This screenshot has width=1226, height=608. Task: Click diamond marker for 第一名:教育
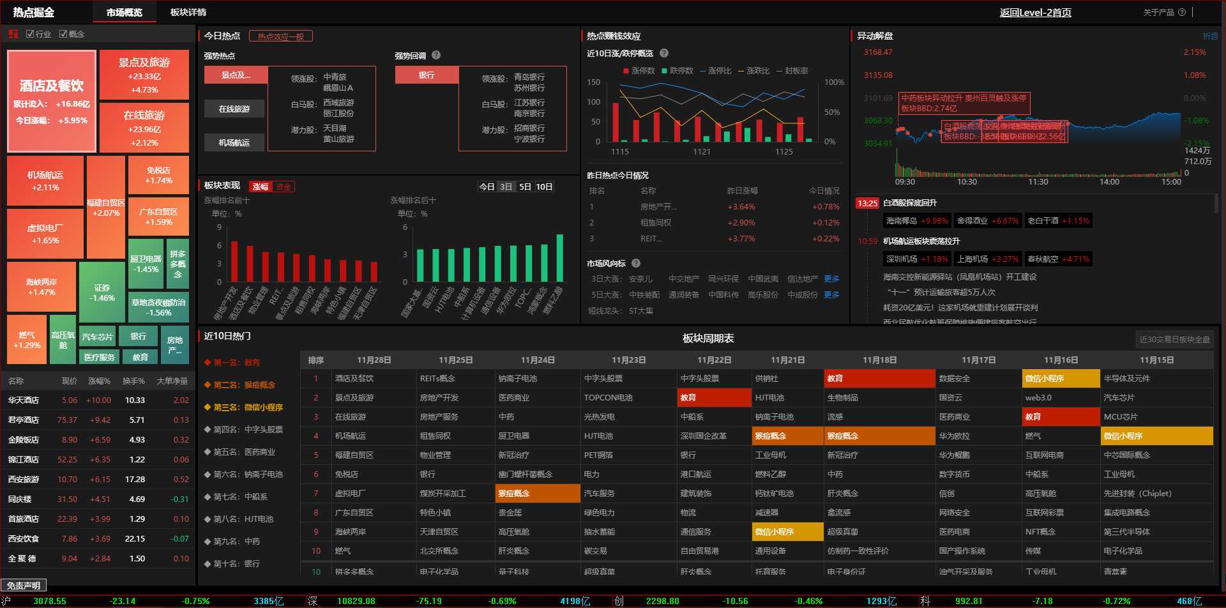[x=208, y=362]
